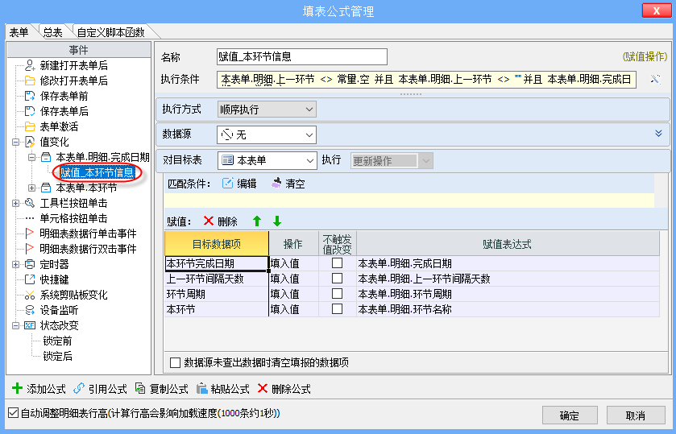Collapse the 状态改变 tree node
676x434 pixels.
(16, 325)
